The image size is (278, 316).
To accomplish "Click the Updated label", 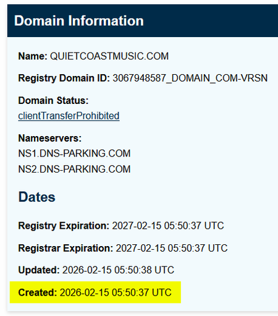I will (x=39, y=270).
